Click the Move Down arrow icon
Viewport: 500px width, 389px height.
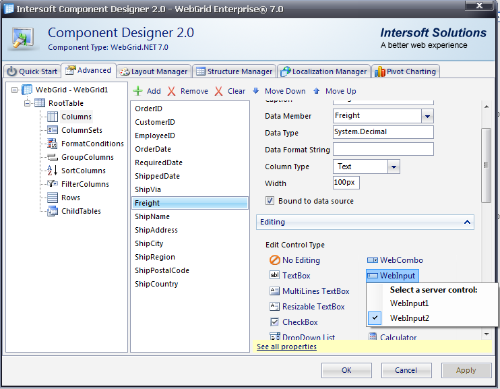pos(256,90)
